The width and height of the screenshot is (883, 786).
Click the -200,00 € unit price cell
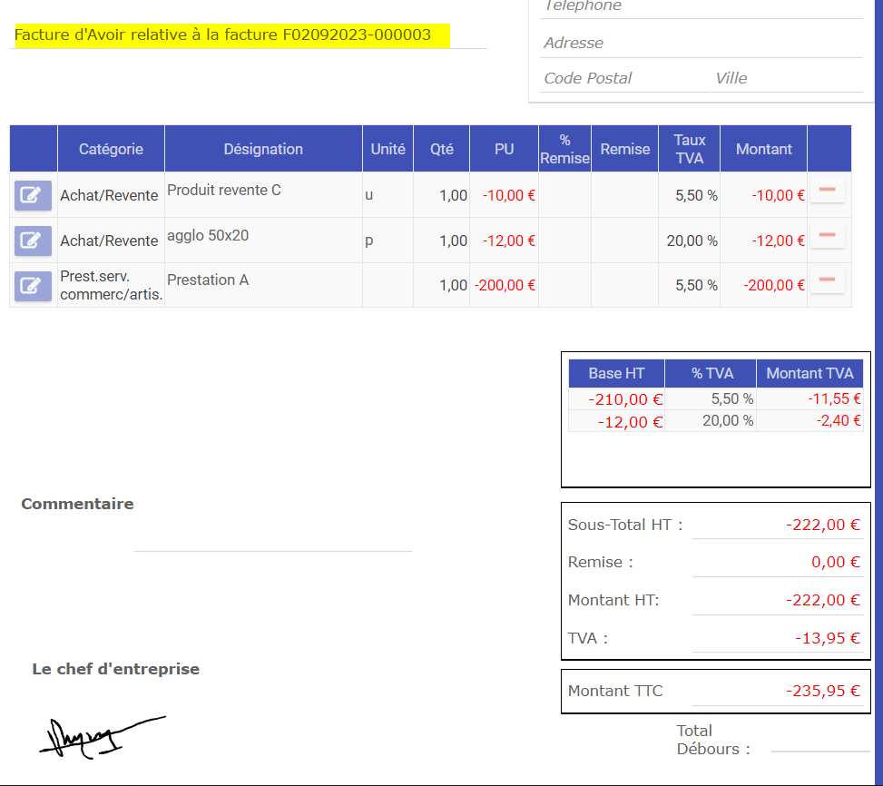[505, 285]
